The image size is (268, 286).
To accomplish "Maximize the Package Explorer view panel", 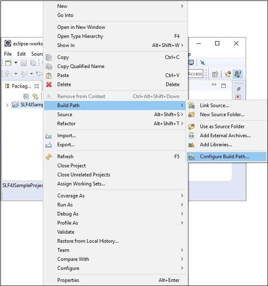I will click(223, 85).
